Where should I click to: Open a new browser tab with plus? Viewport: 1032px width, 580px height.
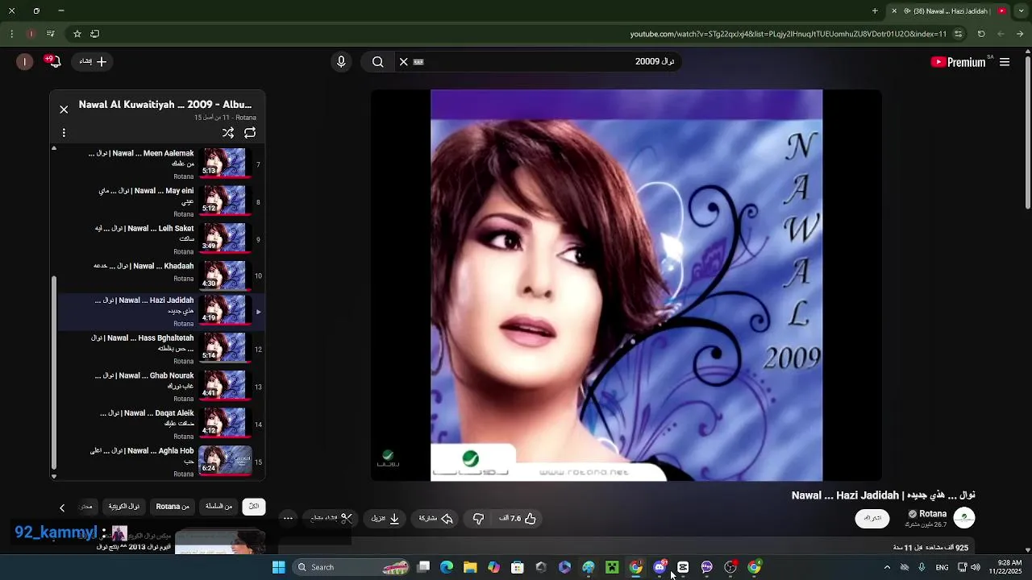coord(875,11)
